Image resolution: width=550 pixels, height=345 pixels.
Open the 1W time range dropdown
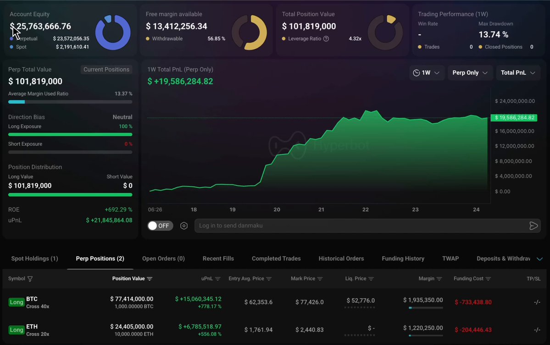pyautogui.click(x=426, y=72)
